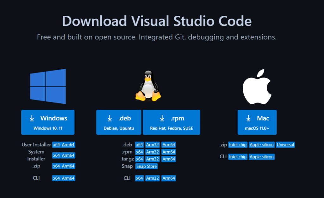
Task: Click the blue Windows logo icon
Action: (48, 86)
